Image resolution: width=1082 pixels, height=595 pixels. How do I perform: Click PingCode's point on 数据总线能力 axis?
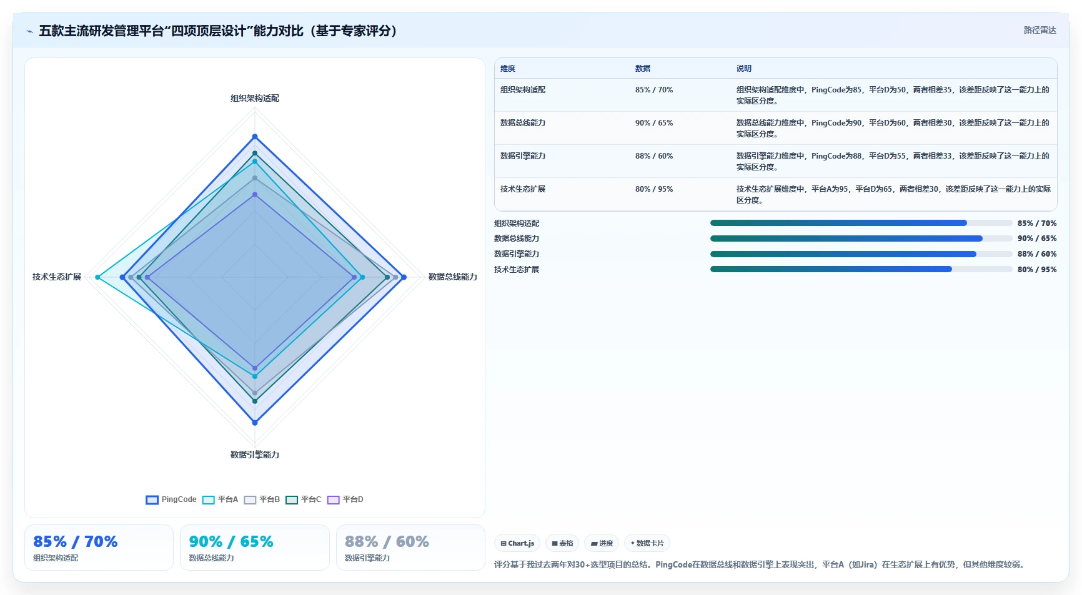(x=404, y=277)
